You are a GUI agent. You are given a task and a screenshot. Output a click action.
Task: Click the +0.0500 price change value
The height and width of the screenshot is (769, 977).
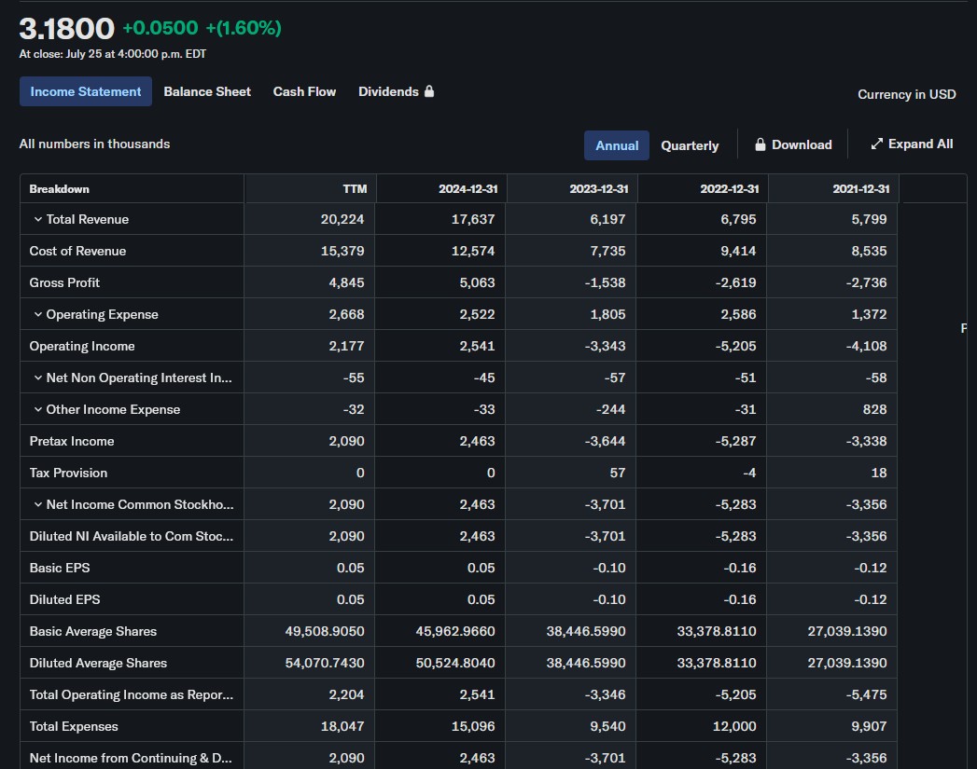tap(161, 28)
